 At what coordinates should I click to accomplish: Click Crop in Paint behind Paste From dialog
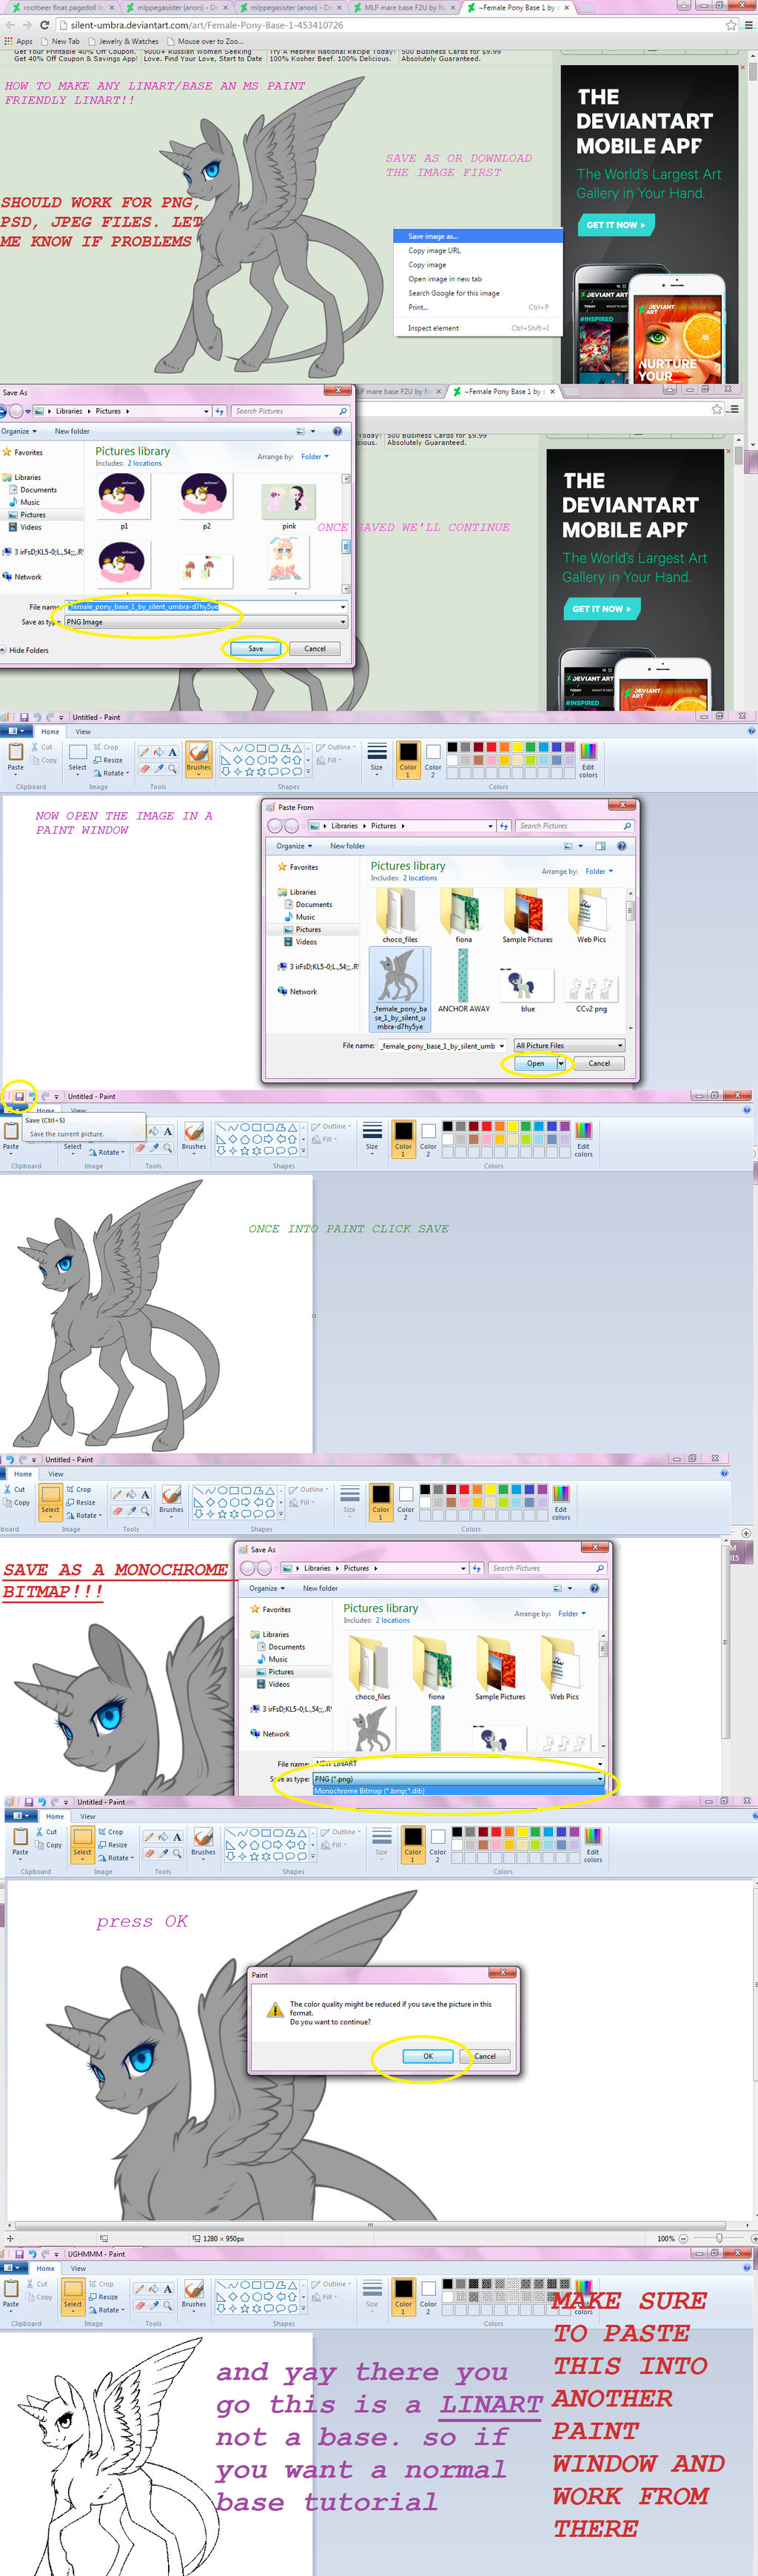[x=106, y=747]
